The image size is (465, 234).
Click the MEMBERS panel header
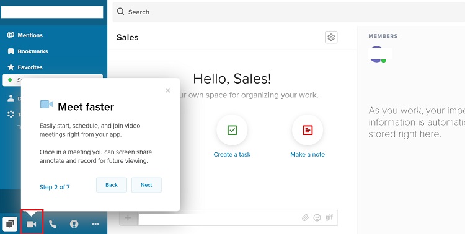pos(383,36)
